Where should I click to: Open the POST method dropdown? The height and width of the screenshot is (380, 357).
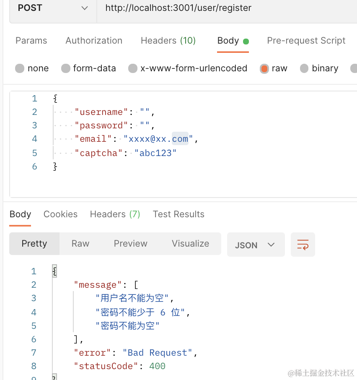[53, 8]
